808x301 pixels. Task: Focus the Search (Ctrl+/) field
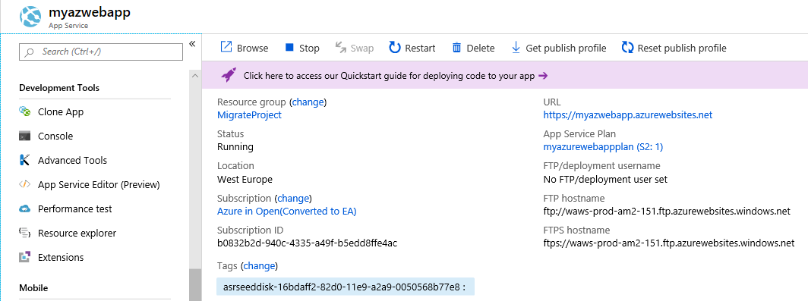(101, 52)
